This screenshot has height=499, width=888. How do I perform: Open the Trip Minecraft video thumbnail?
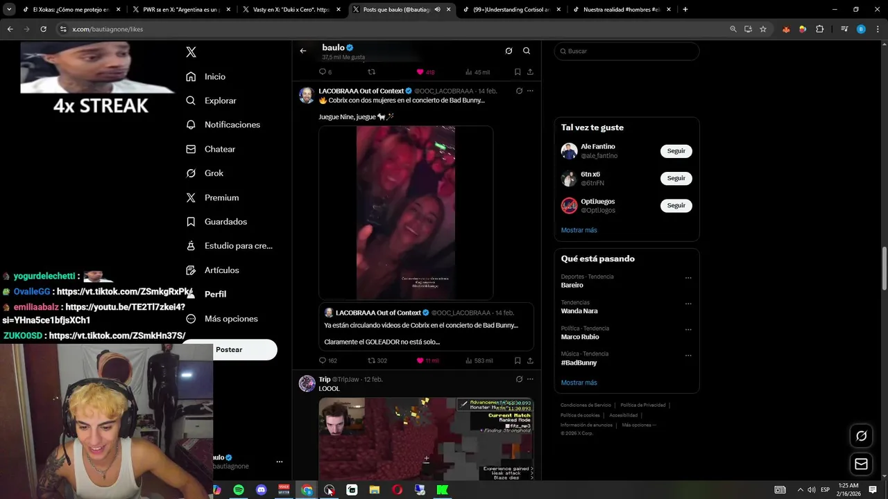click(x=426, y=438)
